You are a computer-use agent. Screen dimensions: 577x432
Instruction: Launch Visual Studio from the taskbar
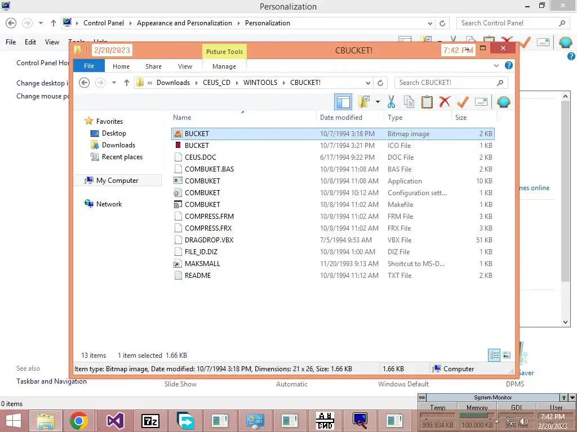pyautogui.click(x=115, y=421)
